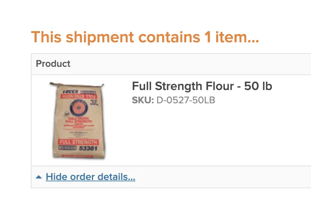The image size is (311, 202).
Task: Open the flour bag product thumbnail
Action: (77, 120)
